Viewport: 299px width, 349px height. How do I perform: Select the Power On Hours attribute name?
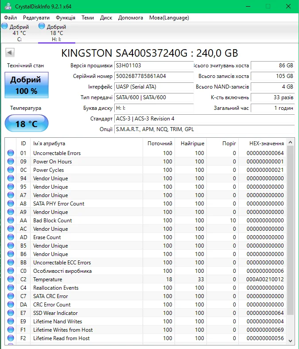pyautogui.click(x=53, y=162)
